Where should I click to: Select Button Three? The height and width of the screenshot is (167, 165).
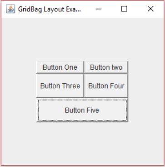[x=60, y=86]
